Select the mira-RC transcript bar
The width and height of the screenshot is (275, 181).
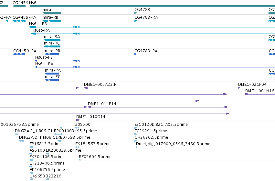(52, 46)
